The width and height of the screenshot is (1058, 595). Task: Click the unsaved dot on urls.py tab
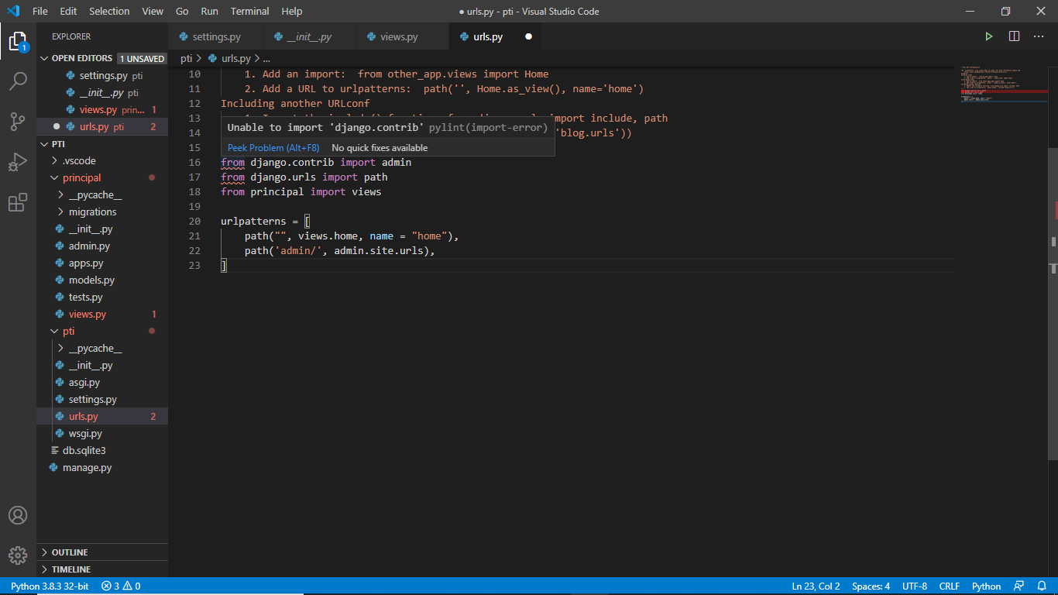pos(528,36)
